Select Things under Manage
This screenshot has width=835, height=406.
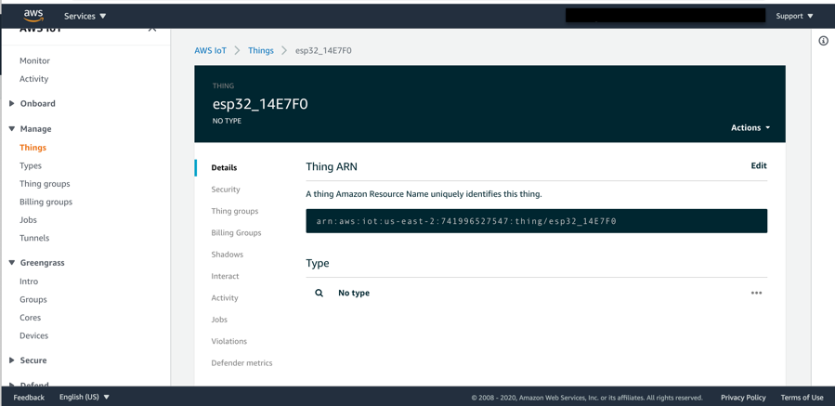[33, 148]
